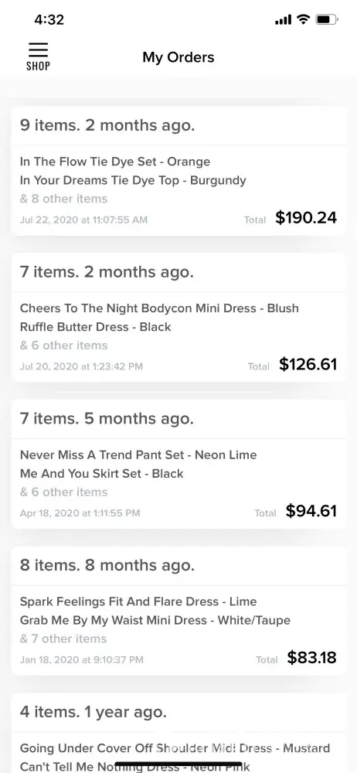Select Me And You Skirt Set - Black
The image size is (357, 773).
click(101, 473)
